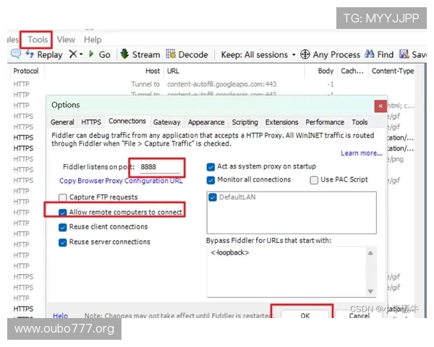The height and width of the screenshot is (347, 434).
Task: Click the comment speech-bubble toolbar icon
Action: pyautogui.click(x=16, y=53)
